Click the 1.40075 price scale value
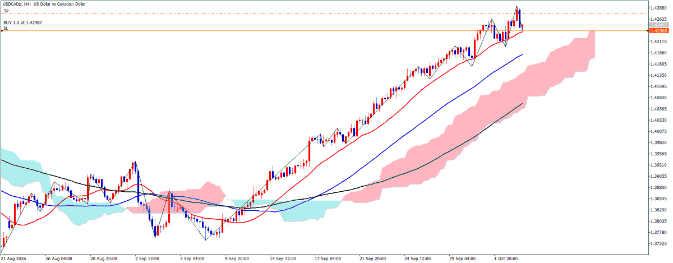Screen dimensions: 673x263 click(x=659, y=131)
